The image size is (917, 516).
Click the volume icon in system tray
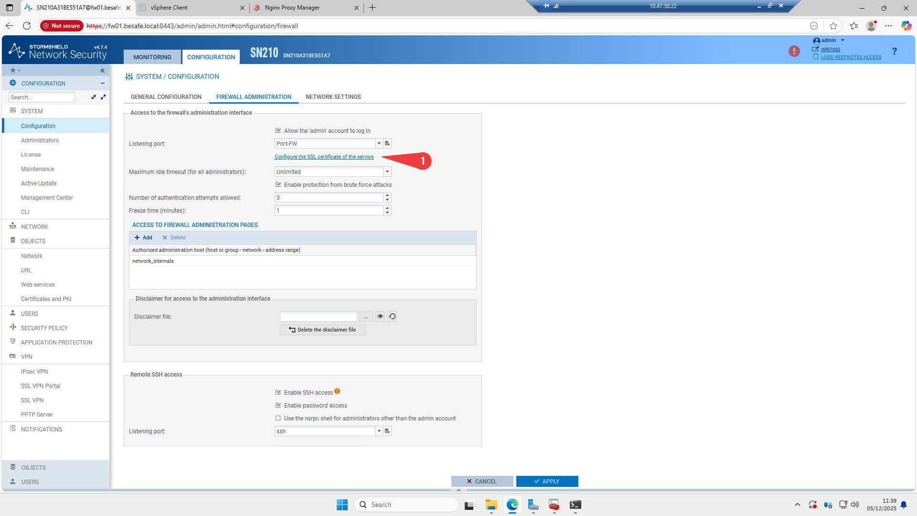coord(855,505)
